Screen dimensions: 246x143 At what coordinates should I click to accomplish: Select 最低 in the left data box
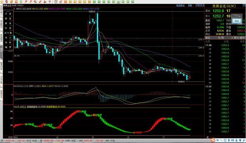8,23
